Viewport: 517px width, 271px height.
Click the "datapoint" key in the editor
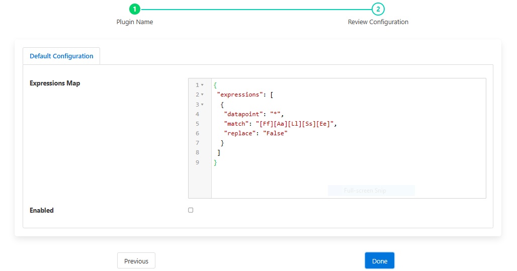(245, 114)
